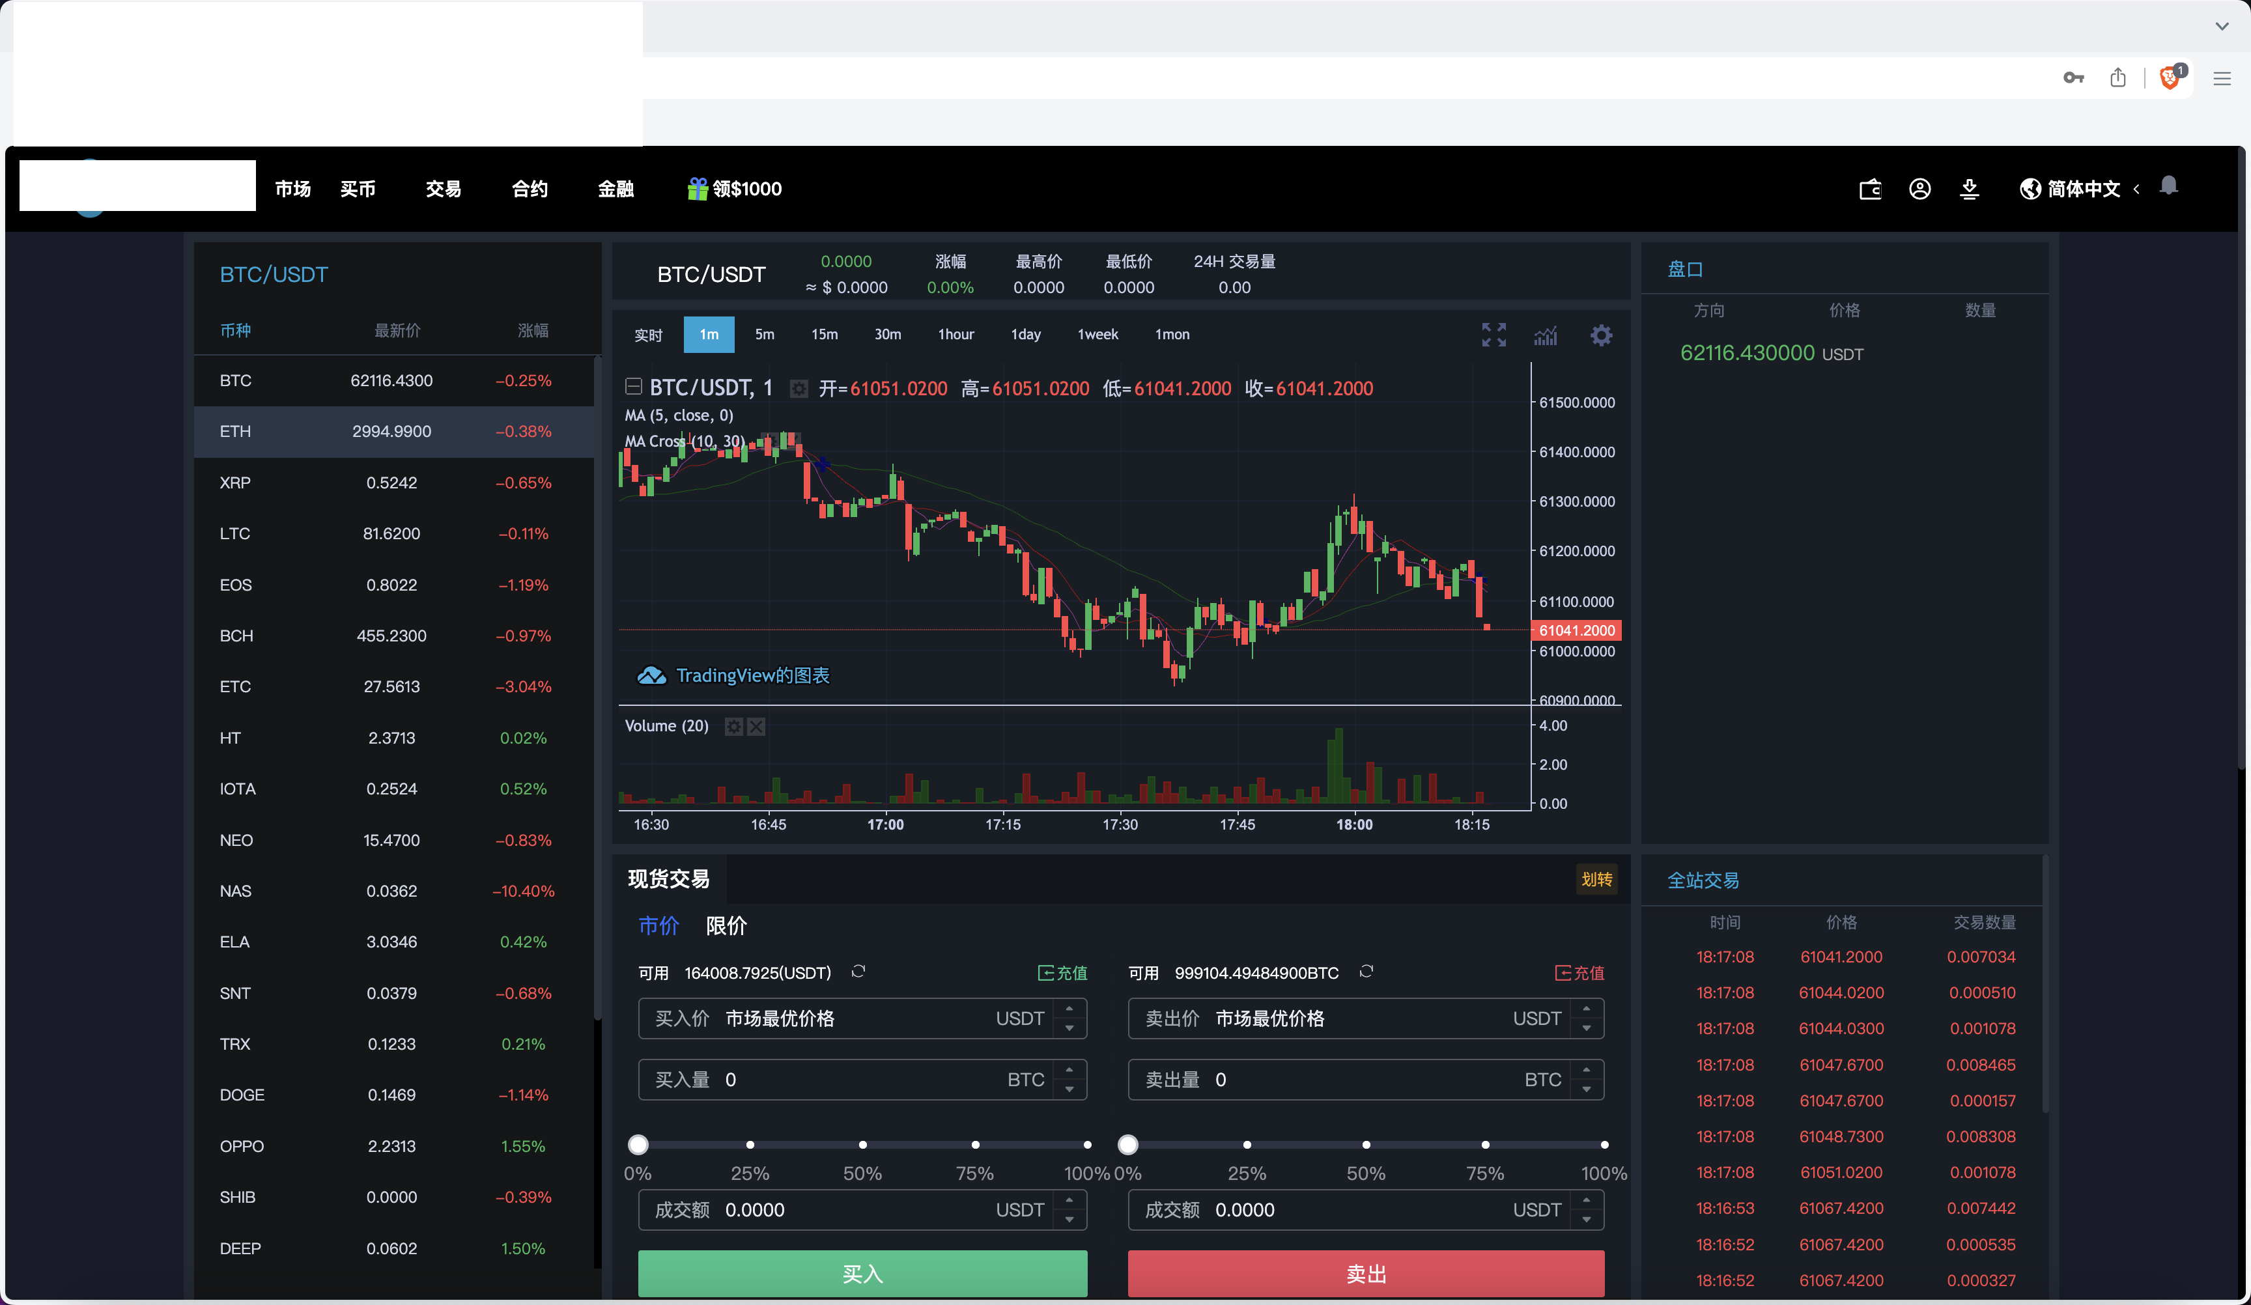The height and width of the screenshot is (1305, 2251).
Task: Click the download app icon
Action: (1969, 189)
